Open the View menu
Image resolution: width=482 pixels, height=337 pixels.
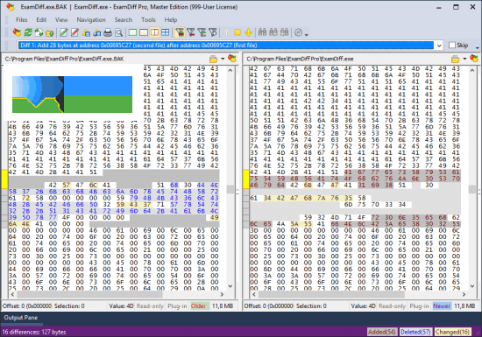[x=61, y=19]
